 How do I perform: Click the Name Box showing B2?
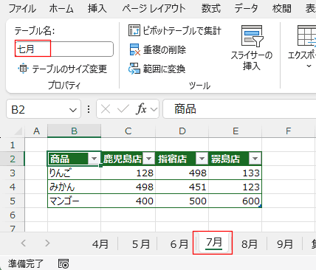pos(44,109)
